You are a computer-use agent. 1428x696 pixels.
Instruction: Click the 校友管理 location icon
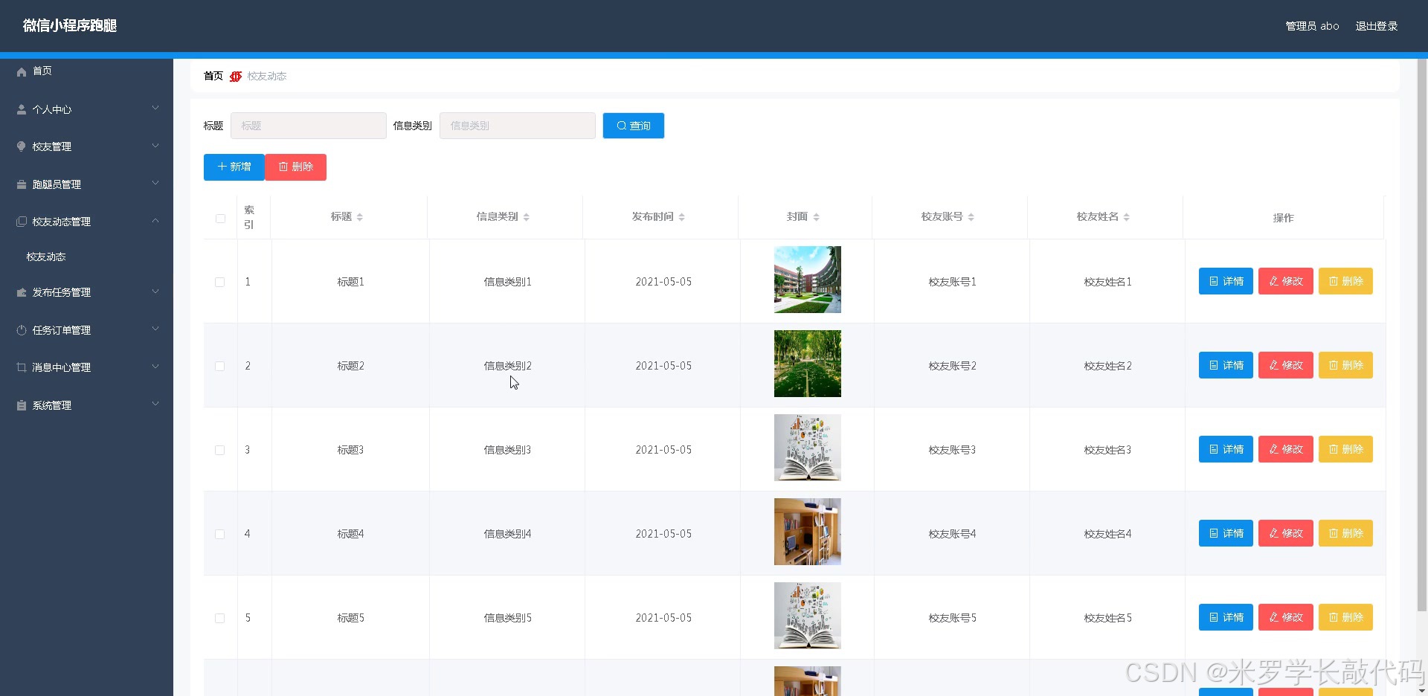(x=21, y=146)
